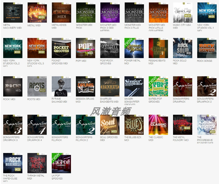Select the Songwriters Drumpack 3 cover
Screen dimensions: 219x184
pos(13,125)
